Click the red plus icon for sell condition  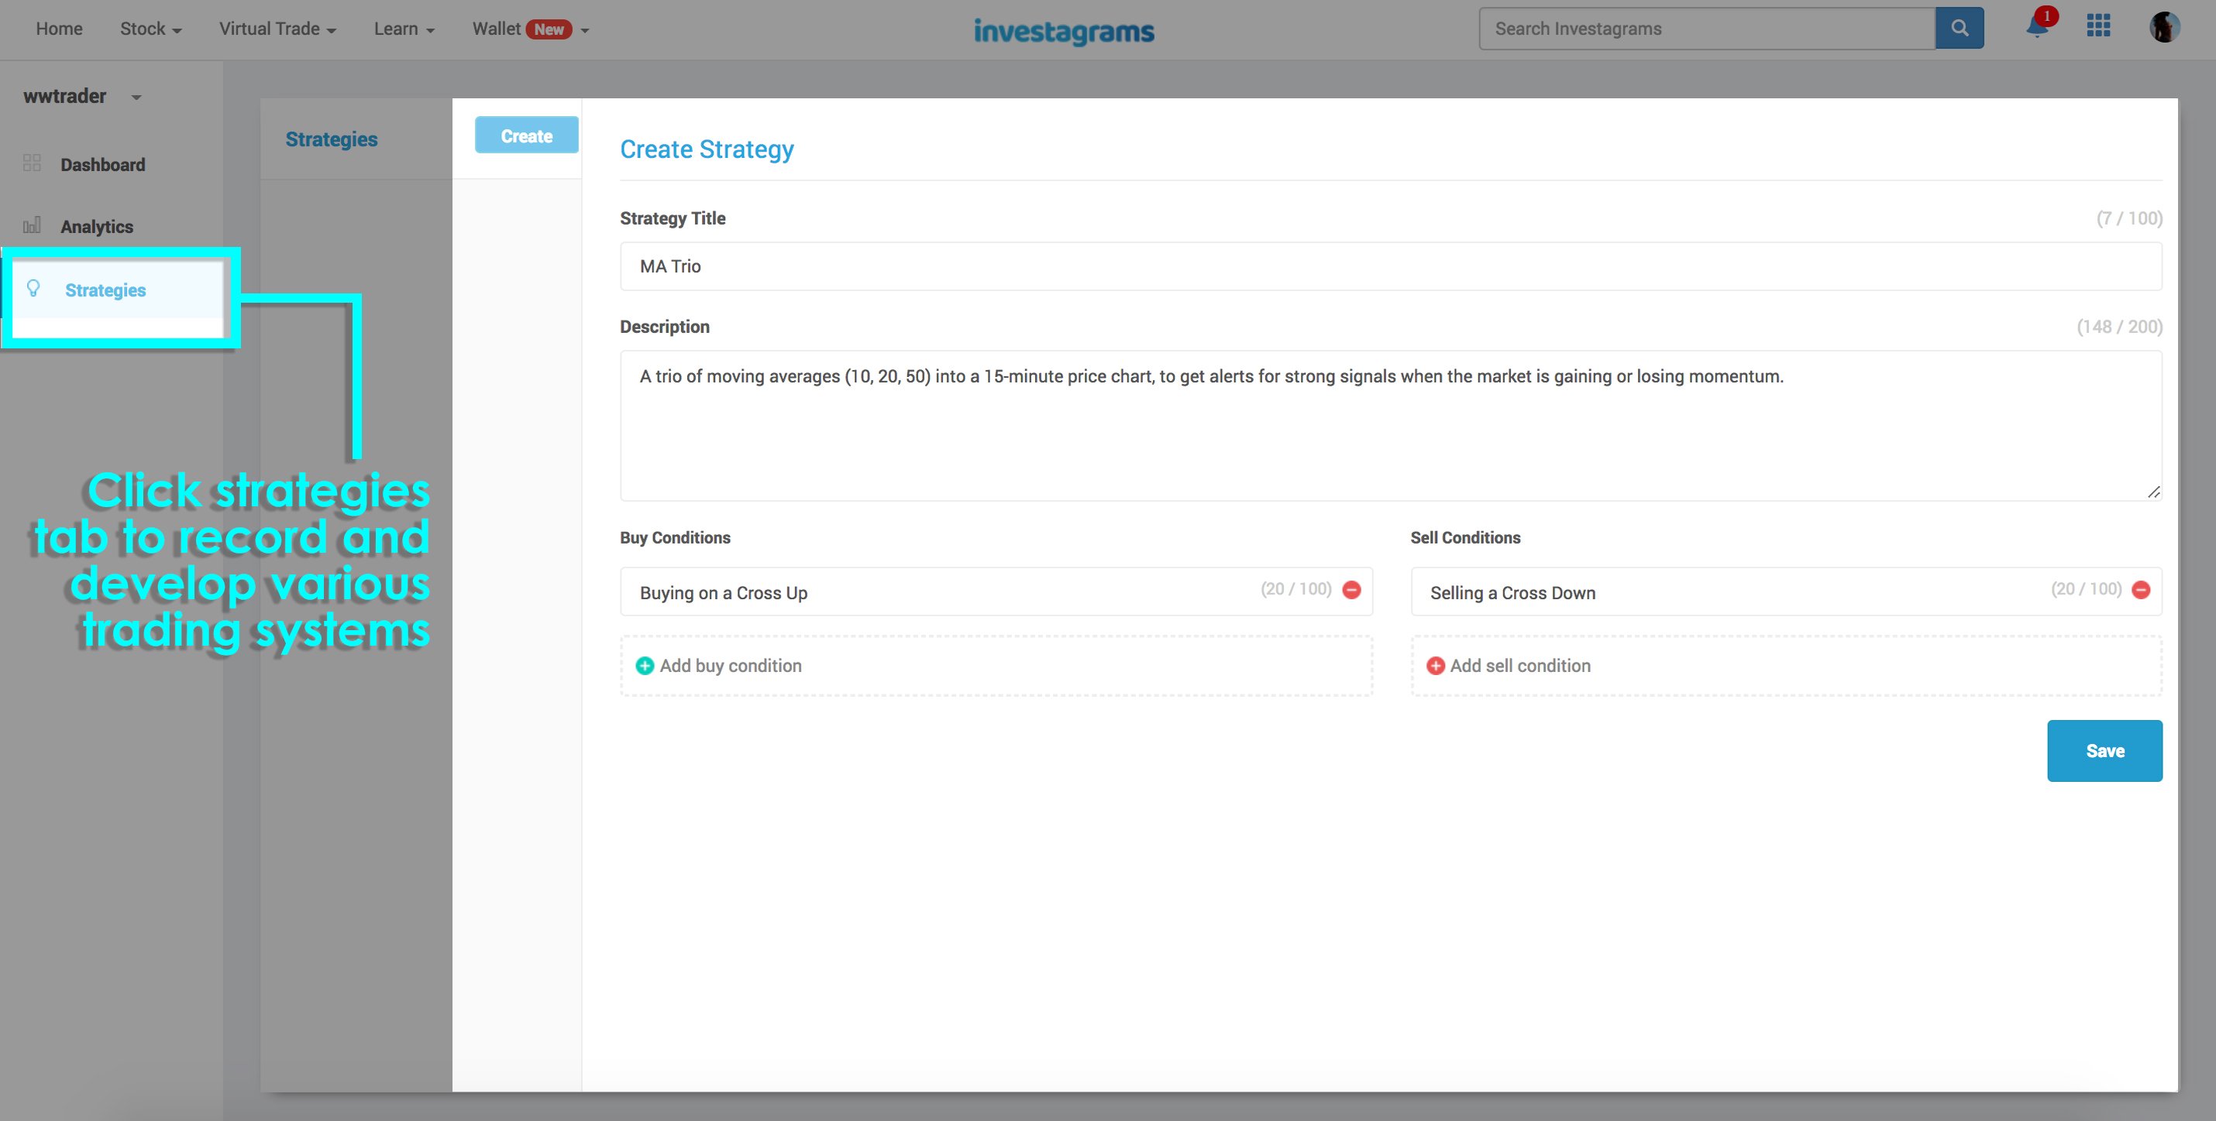1435,665
